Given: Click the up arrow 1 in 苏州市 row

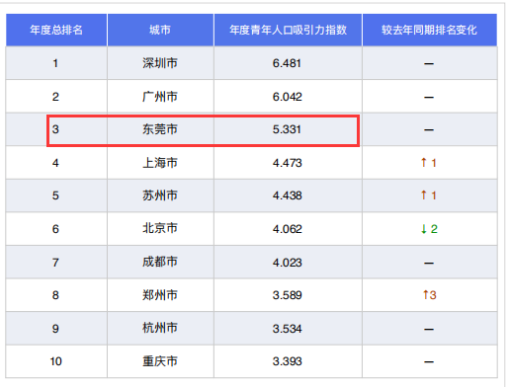Looking at the screenshot, I should pyautogui.click(x=429, y=195).
